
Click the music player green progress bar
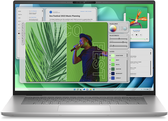pyautogui.click(x=138, y=39)
